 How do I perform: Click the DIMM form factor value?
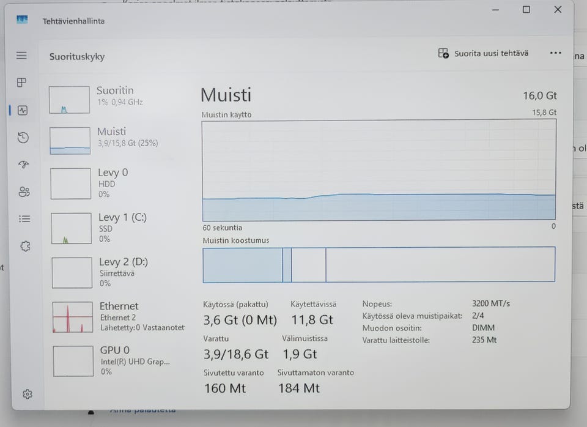point(483,328)
